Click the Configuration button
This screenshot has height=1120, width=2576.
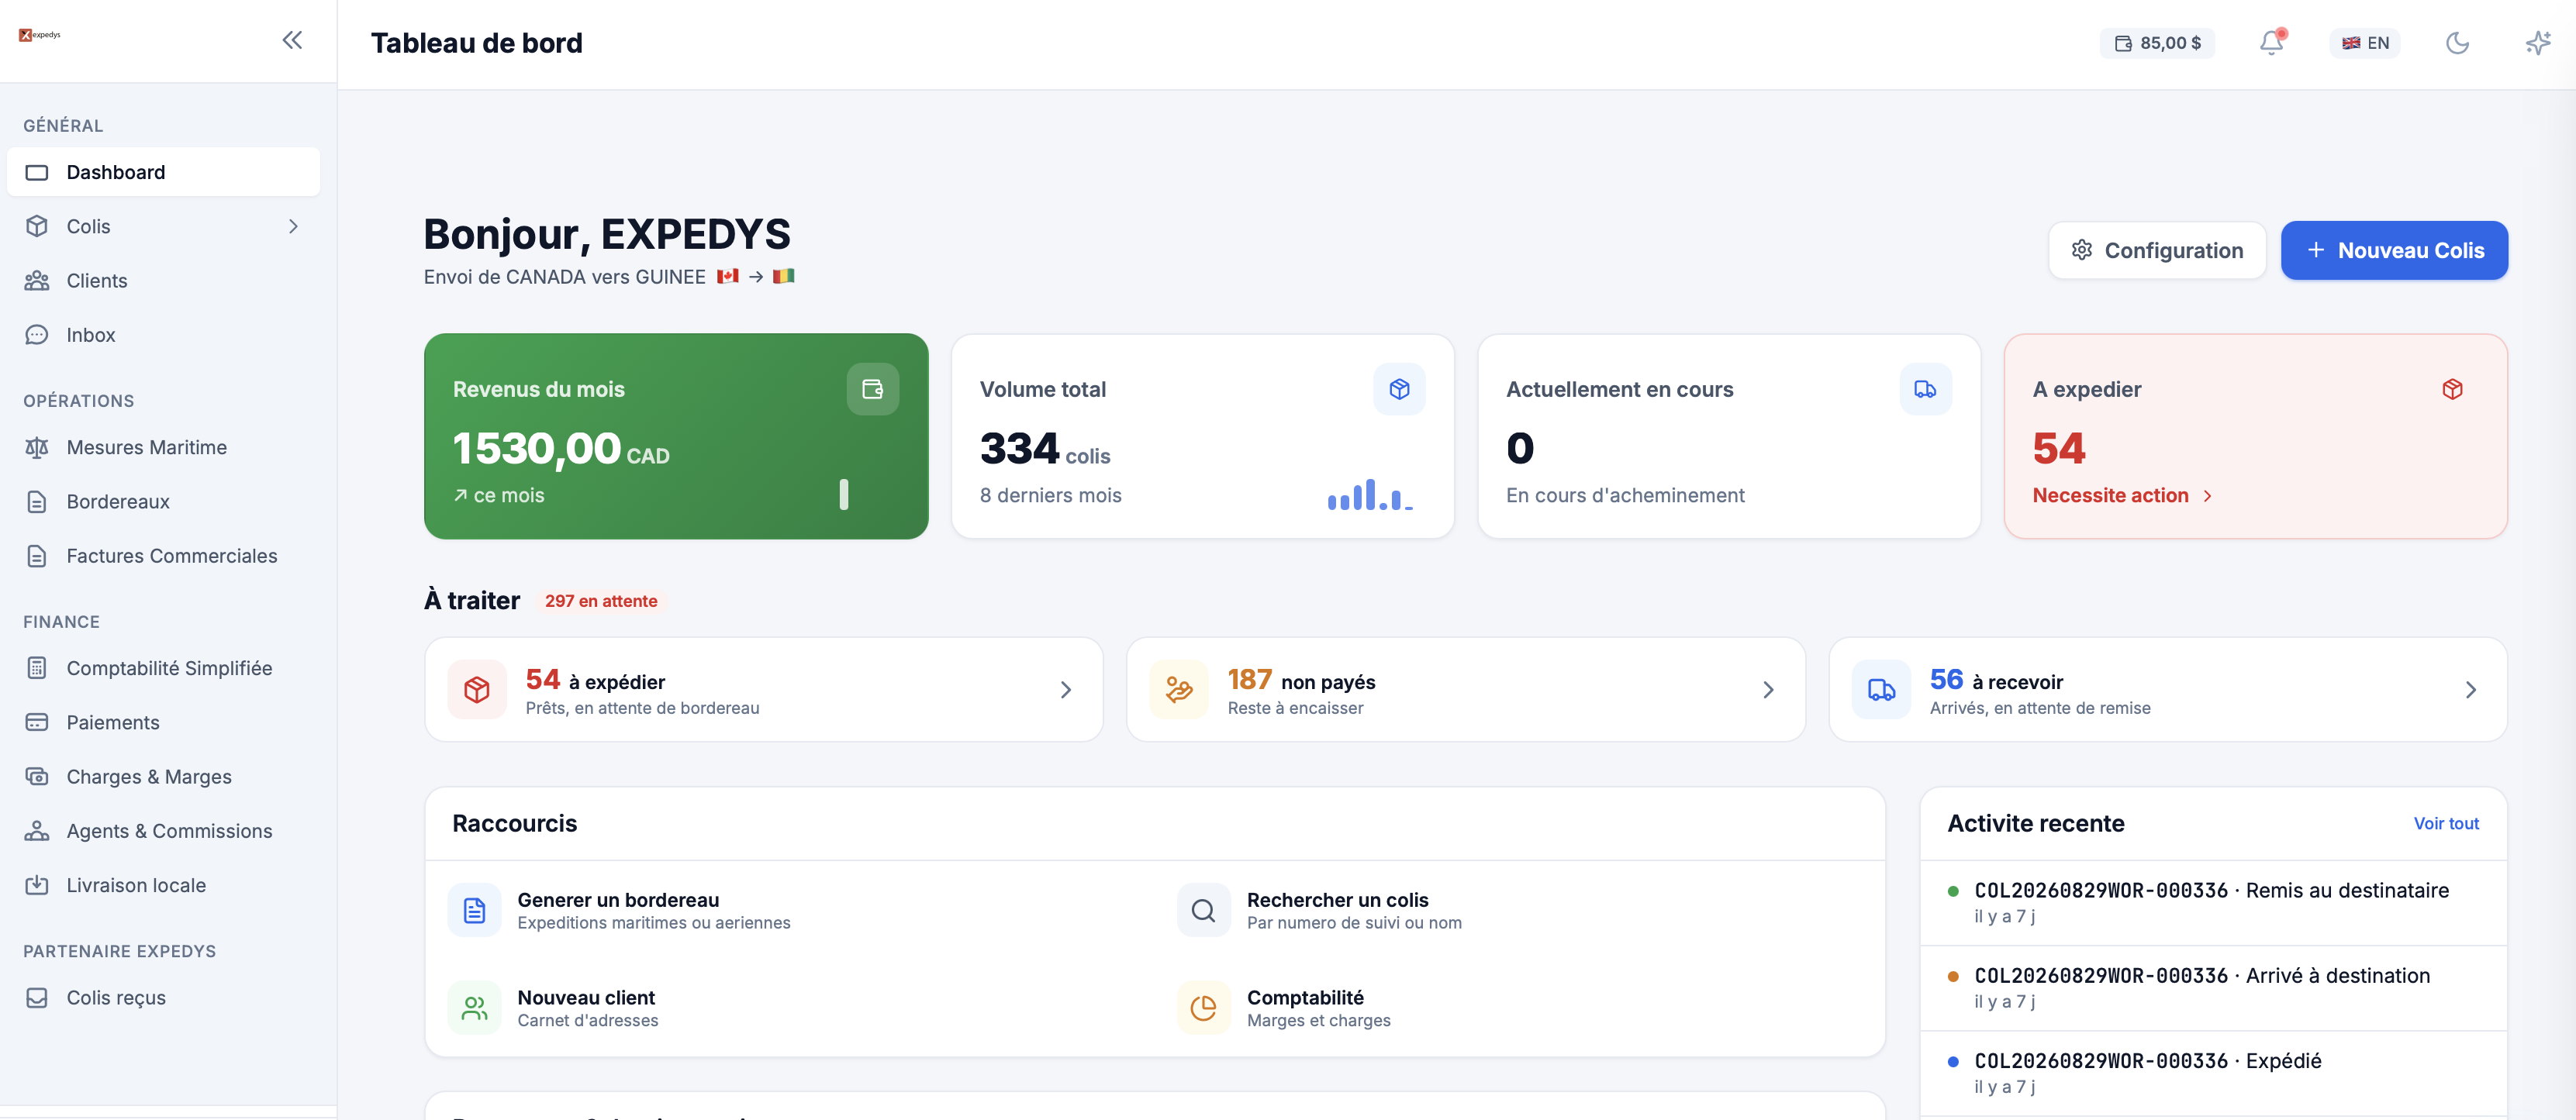coord(2157,251)
